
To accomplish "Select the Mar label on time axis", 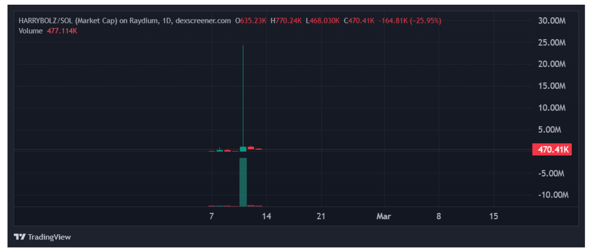I will pos(384,216).
